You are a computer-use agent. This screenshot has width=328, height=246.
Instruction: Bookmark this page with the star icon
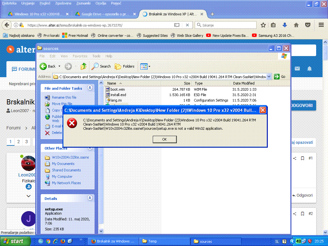[x=263, y=25]
